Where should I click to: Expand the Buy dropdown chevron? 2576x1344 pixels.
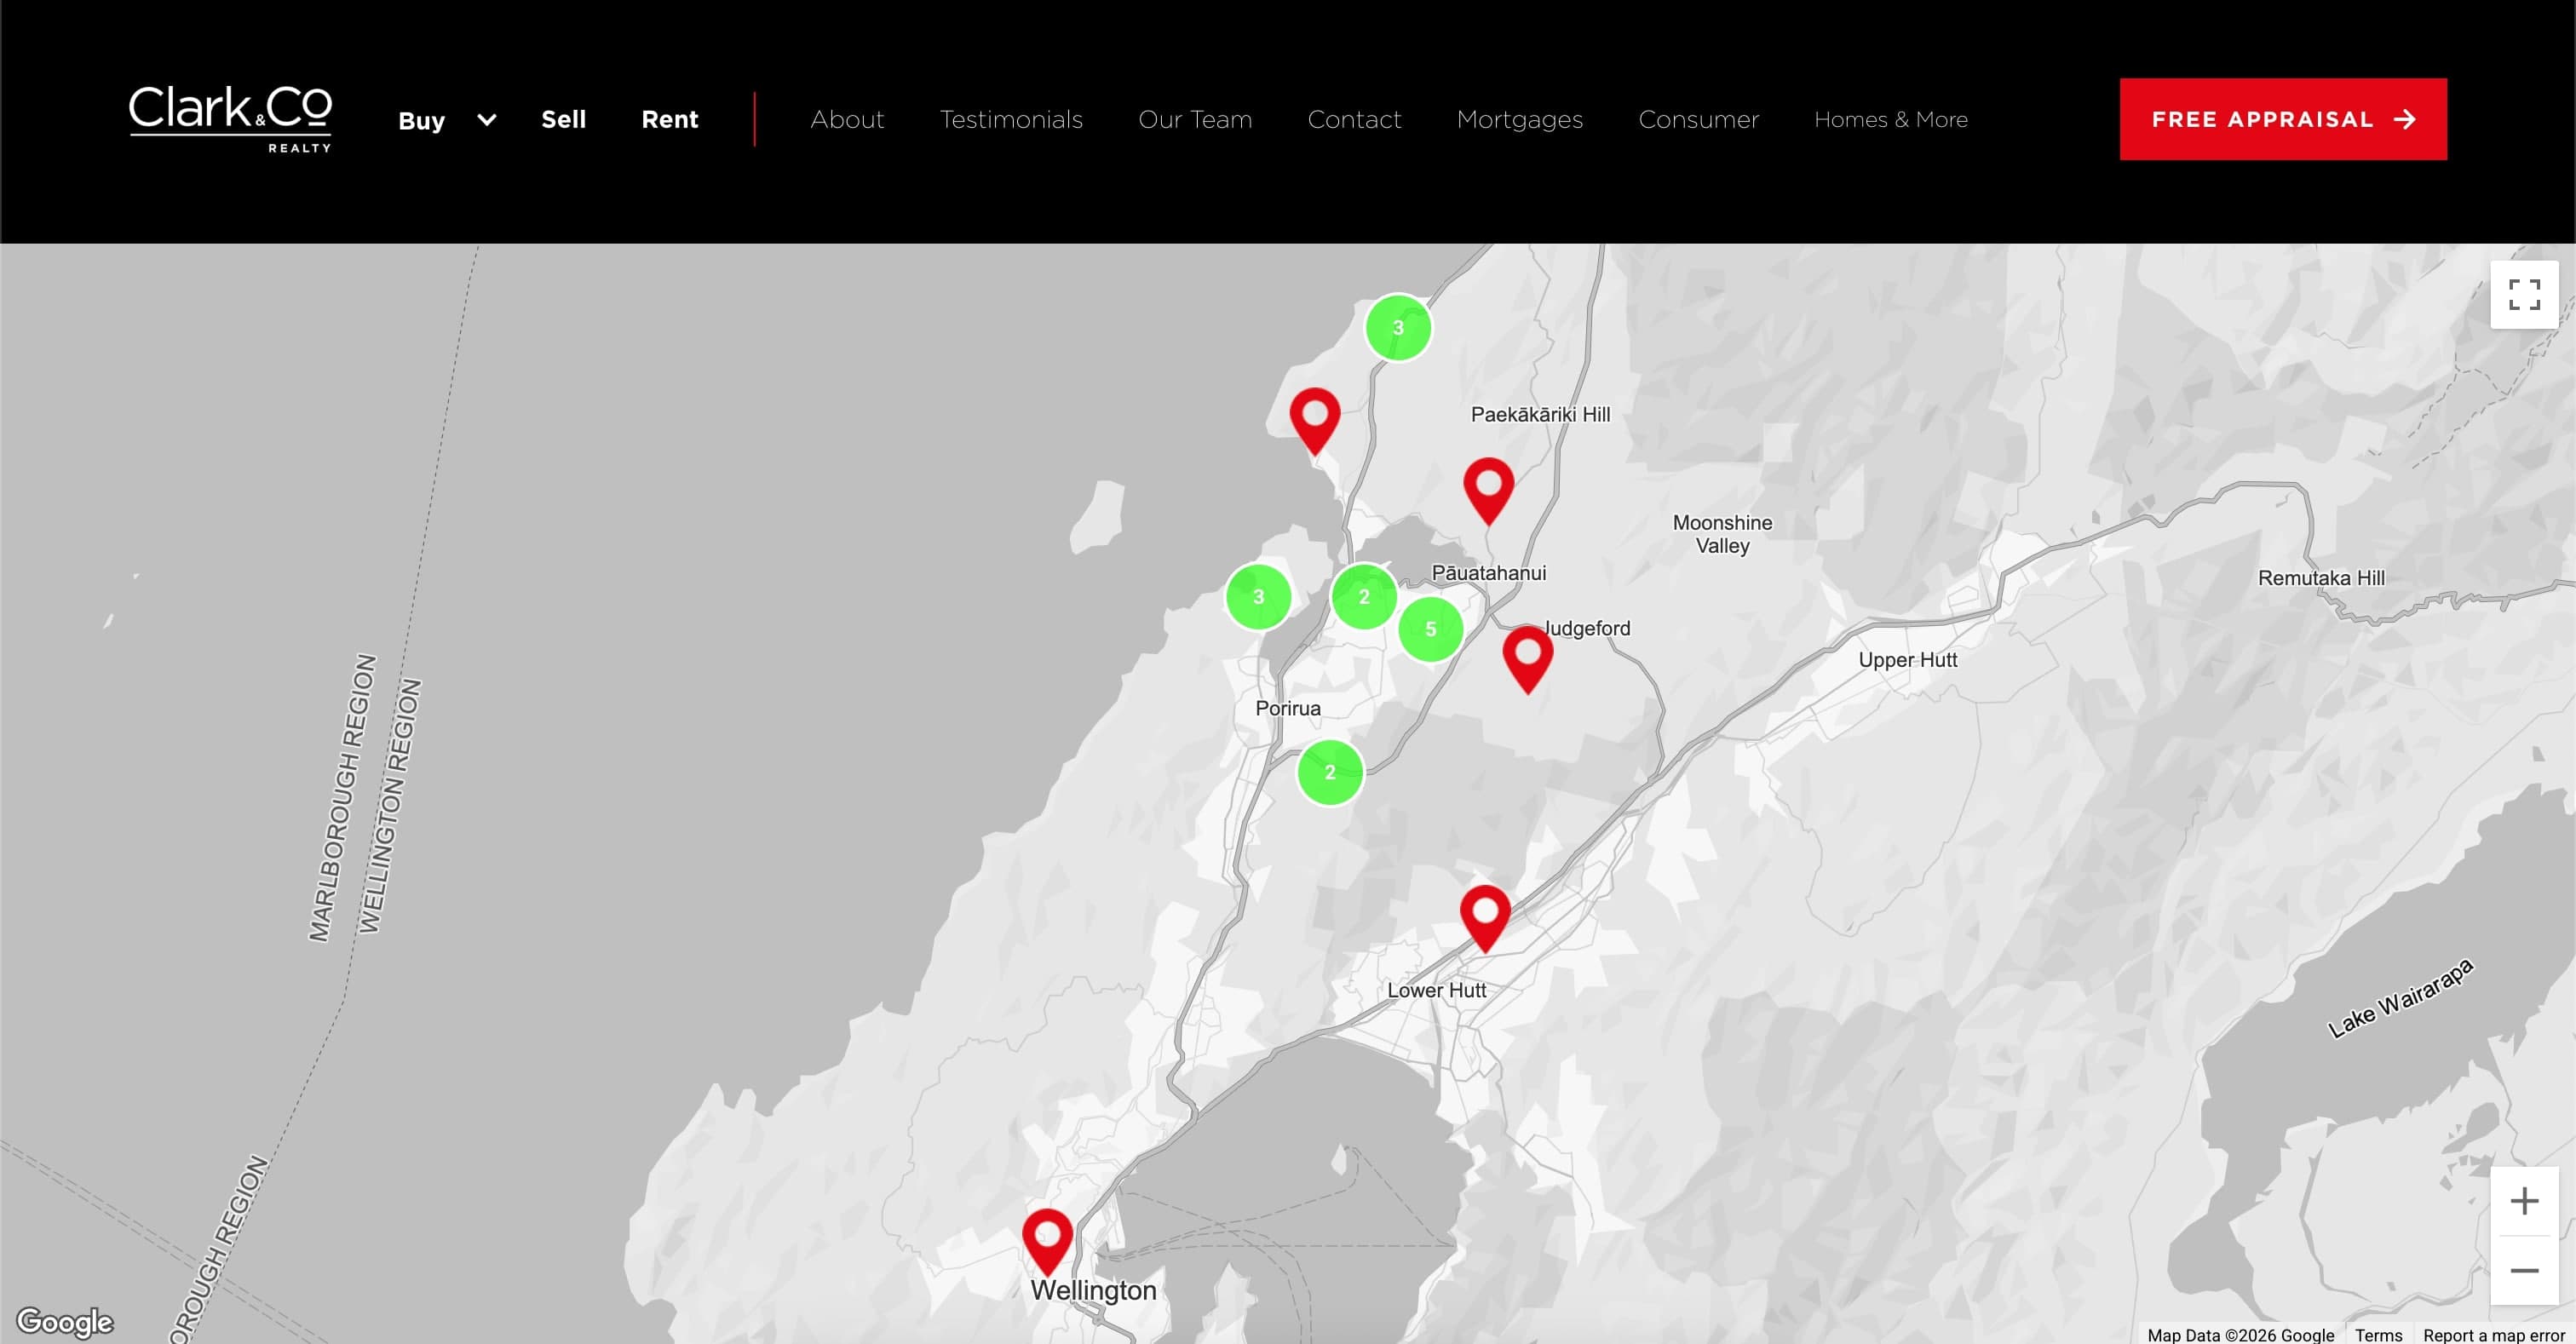(487, 120)
